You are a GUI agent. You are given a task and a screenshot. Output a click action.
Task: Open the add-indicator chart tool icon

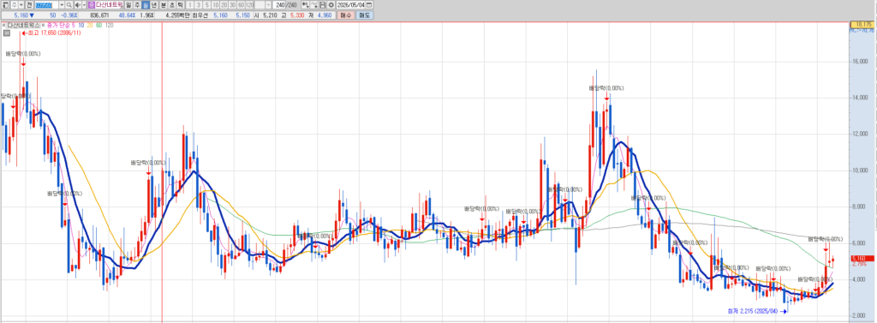point(306,5)
